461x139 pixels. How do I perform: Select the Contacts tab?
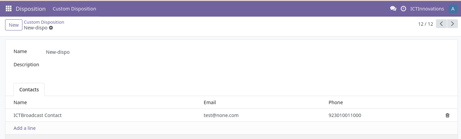[29, 90]
